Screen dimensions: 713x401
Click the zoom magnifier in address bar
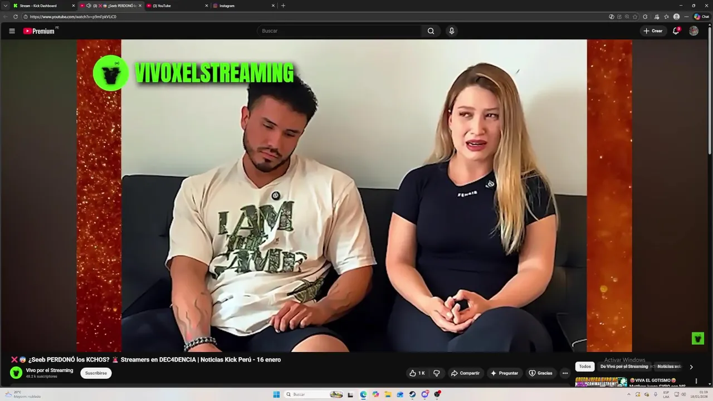tap(627, 17)
